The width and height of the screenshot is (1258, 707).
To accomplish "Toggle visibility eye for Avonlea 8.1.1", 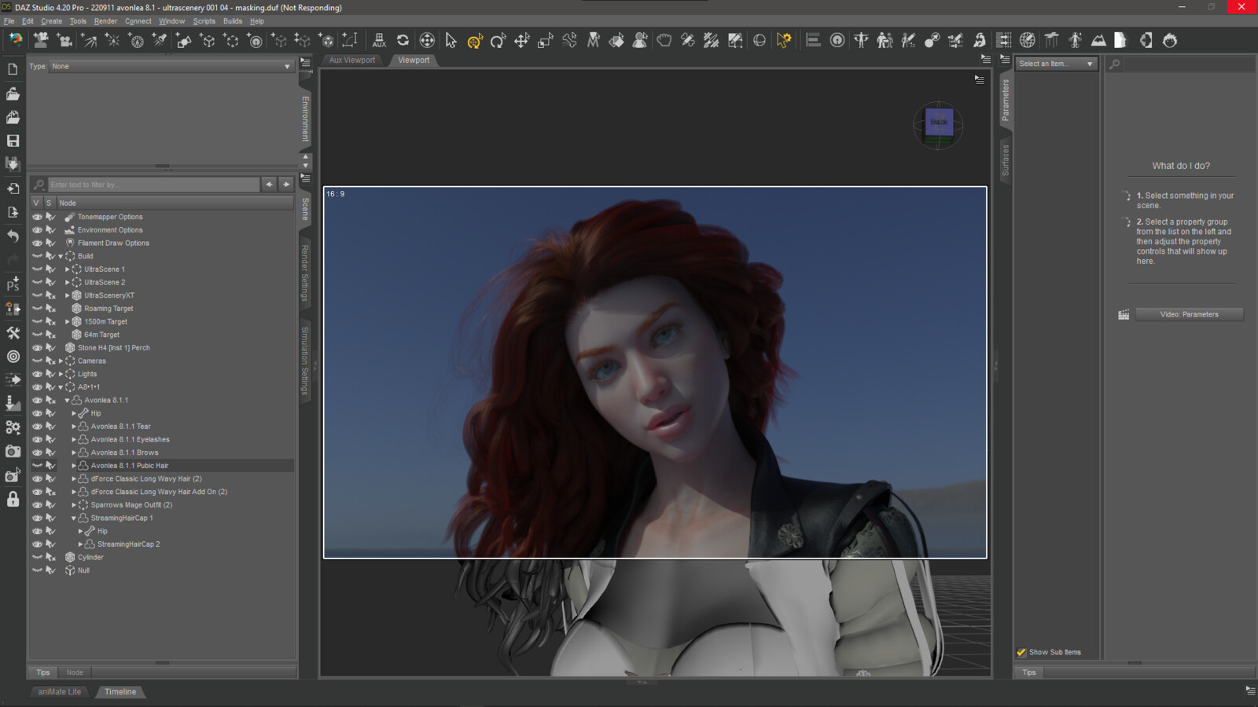I will coord(37,400).
